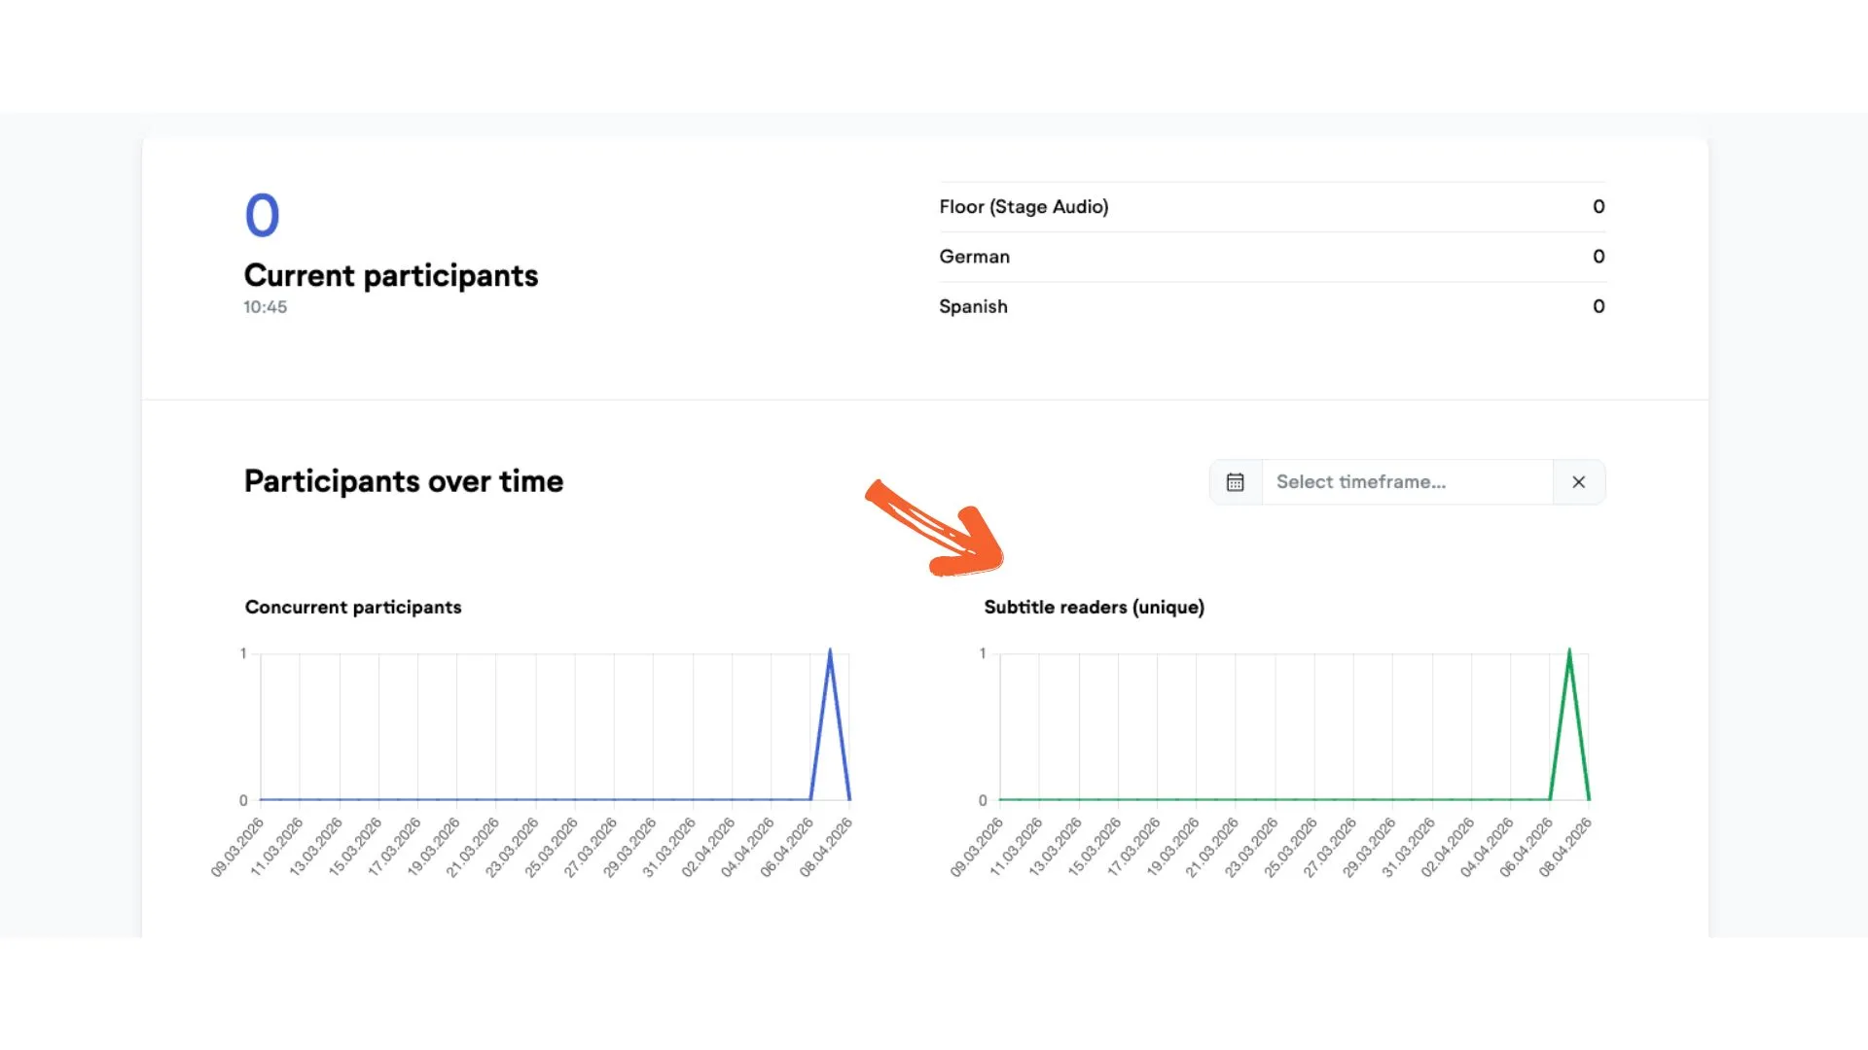Image resolution: width=1868 pixels, height=1050 pixels.
Task: Select the Floor (Stage Audio) row label
Action: [x=1024, y=207]
